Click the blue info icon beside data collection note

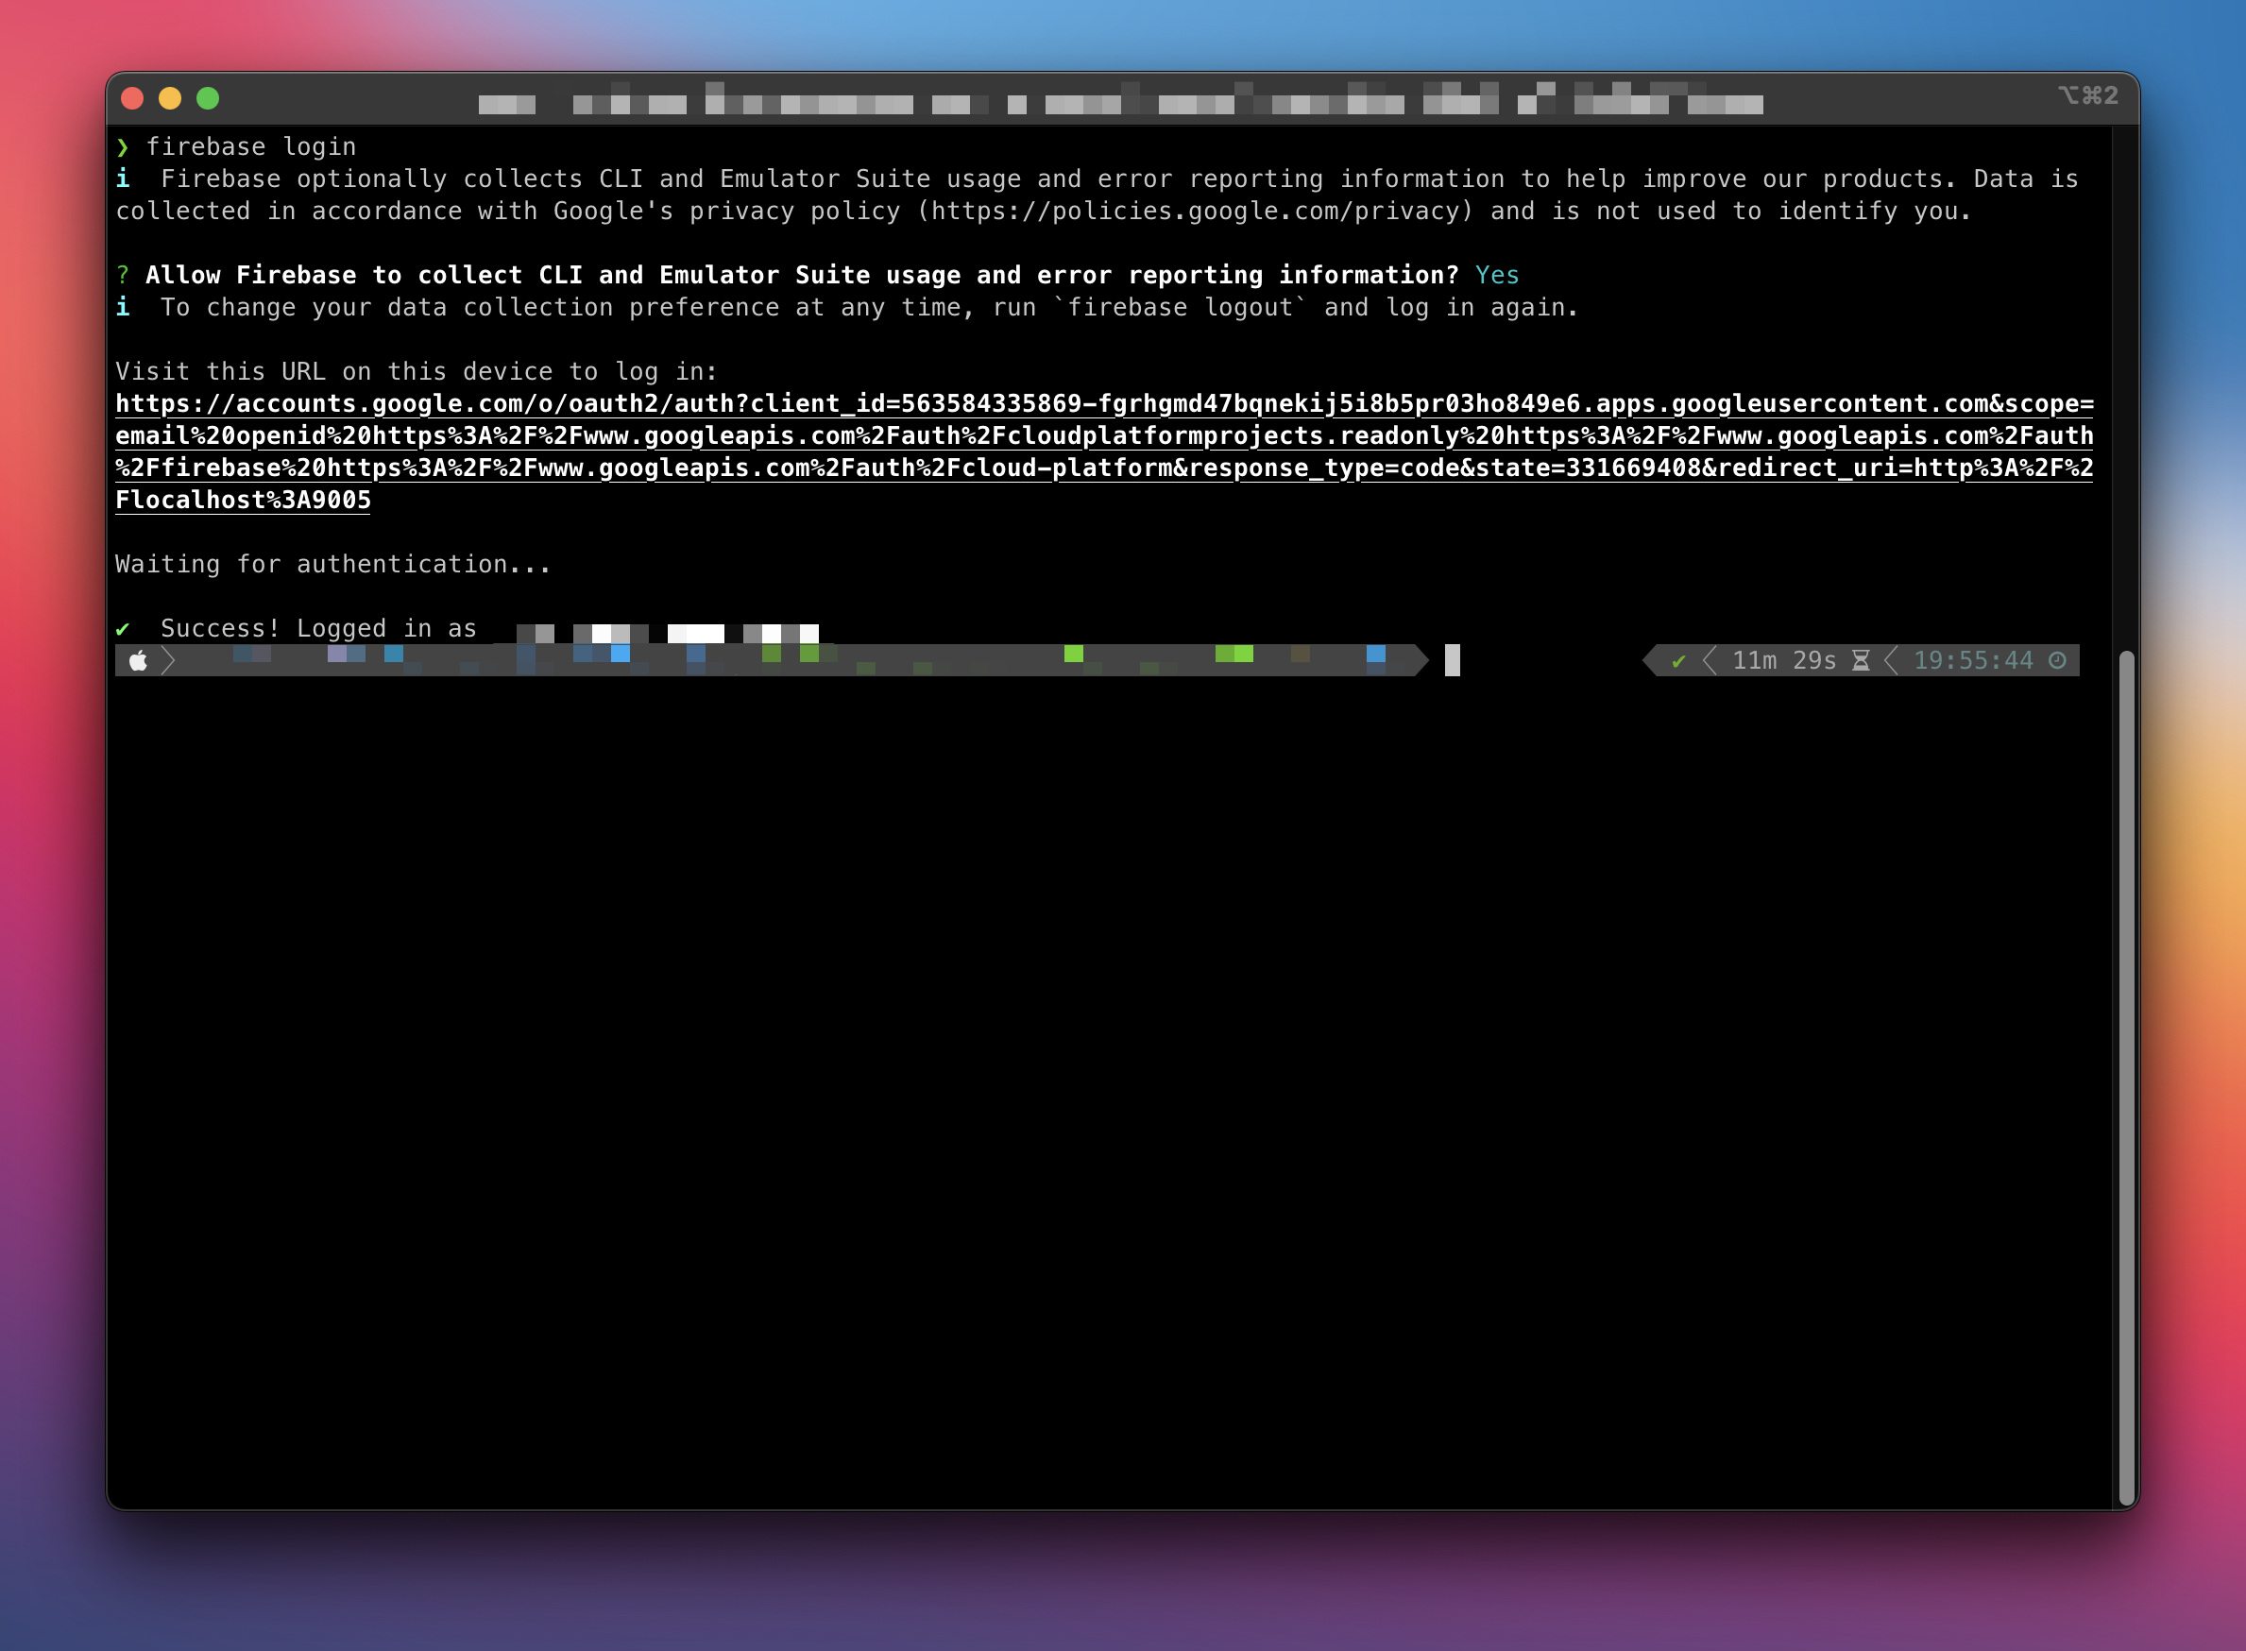pyautogui.click(x=124, y=178)
